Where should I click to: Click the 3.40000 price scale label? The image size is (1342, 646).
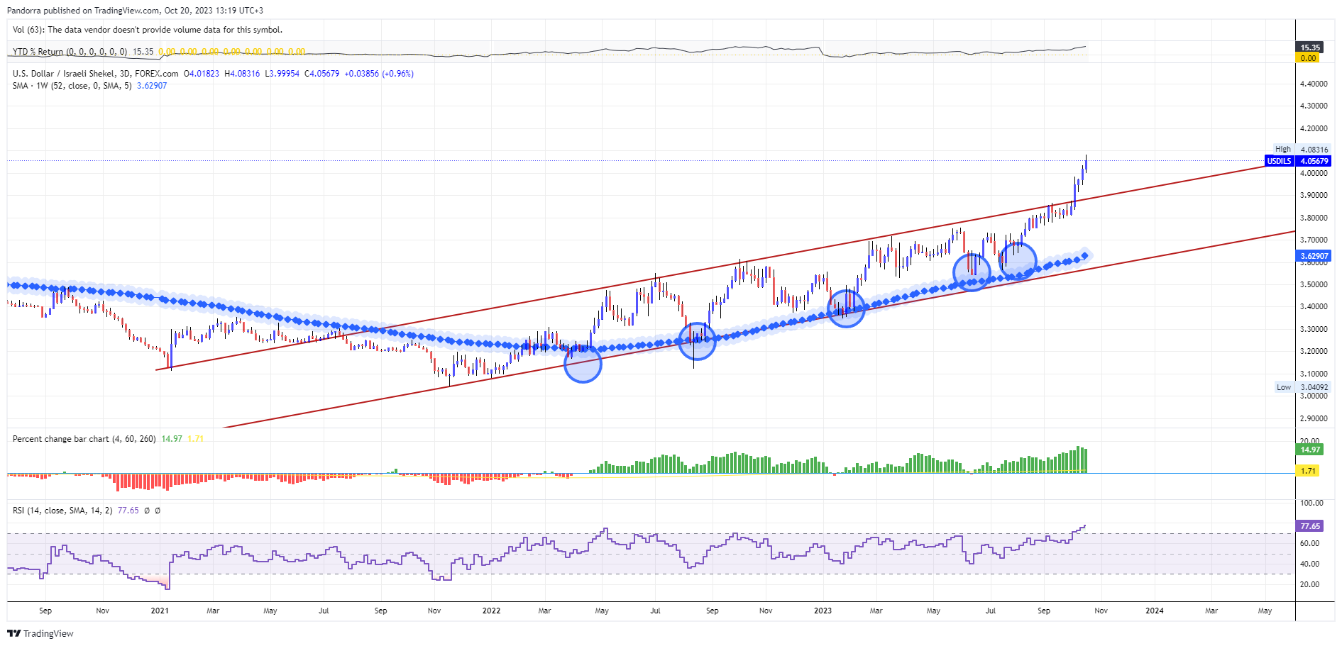pos(1314,306)
